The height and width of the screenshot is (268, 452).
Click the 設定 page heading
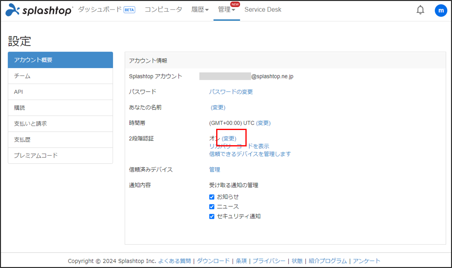click(x=19, y=41)
